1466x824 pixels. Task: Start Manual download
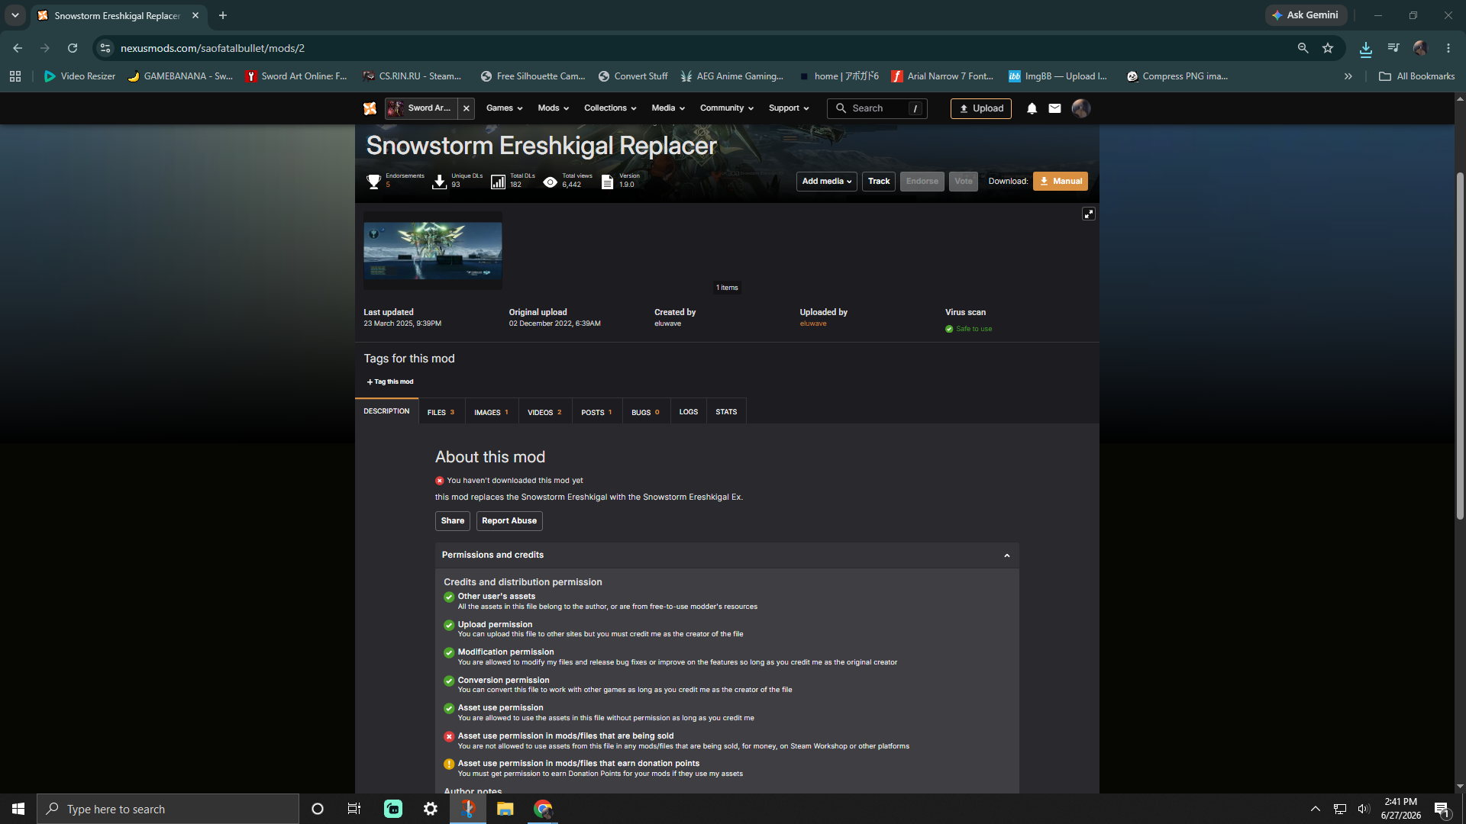1061,182
